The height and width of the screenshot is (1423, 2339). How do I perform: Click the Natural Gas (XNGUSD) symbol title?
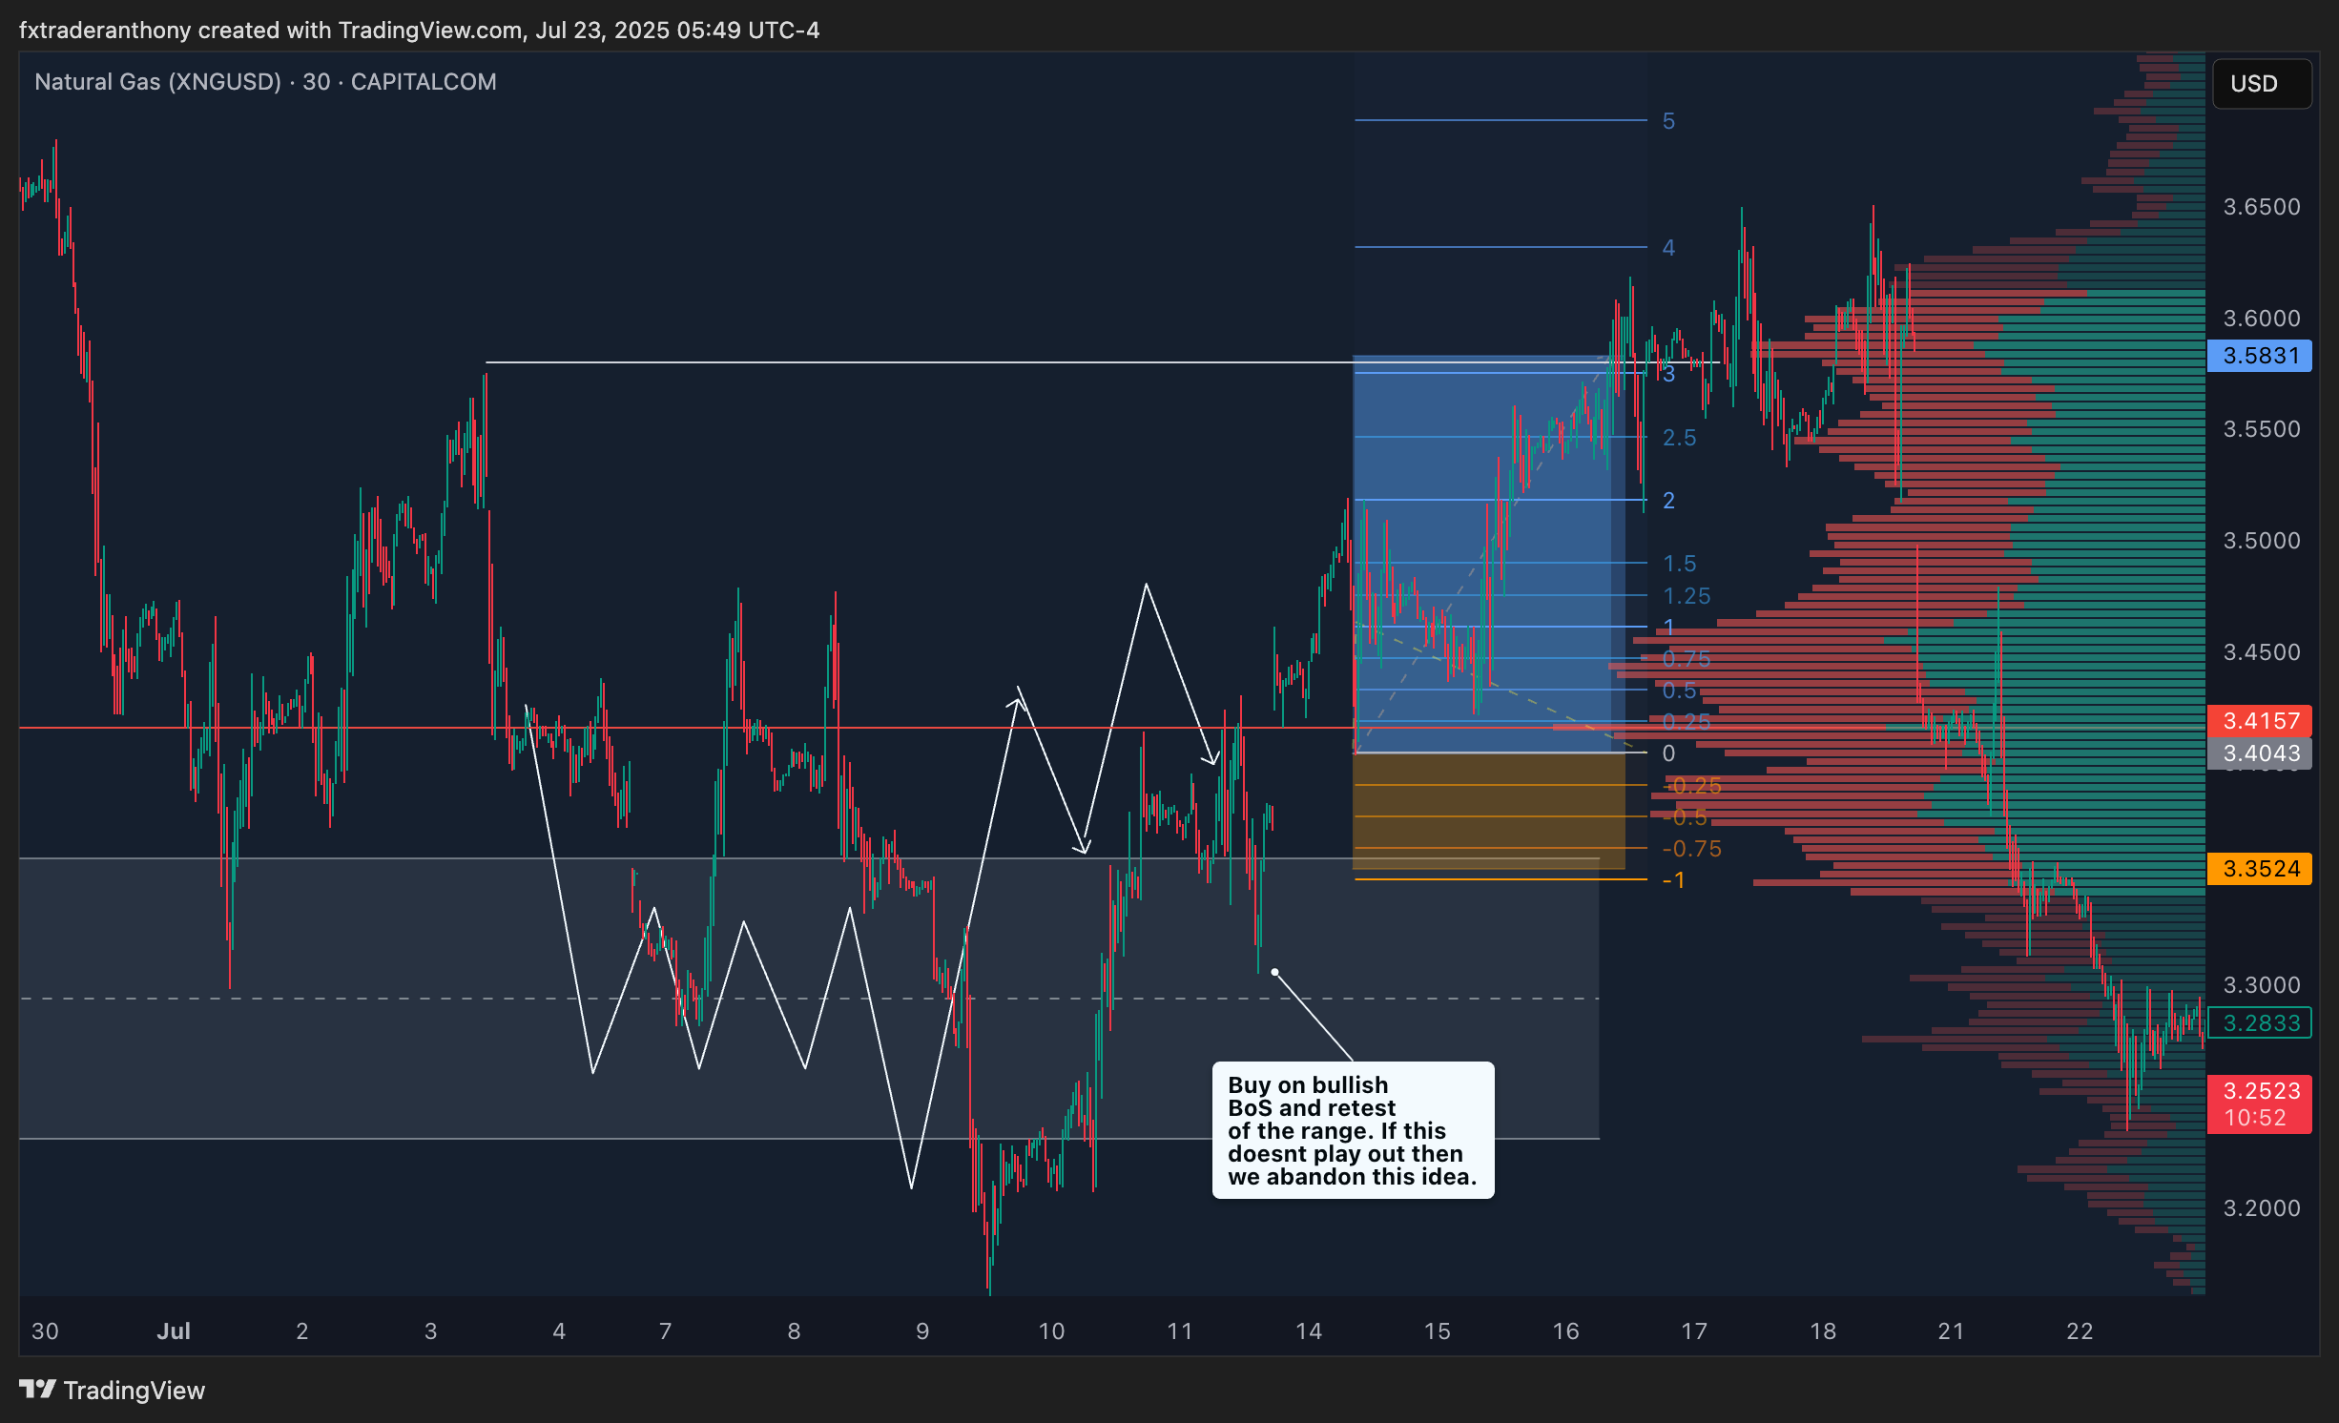pos(157,82)
